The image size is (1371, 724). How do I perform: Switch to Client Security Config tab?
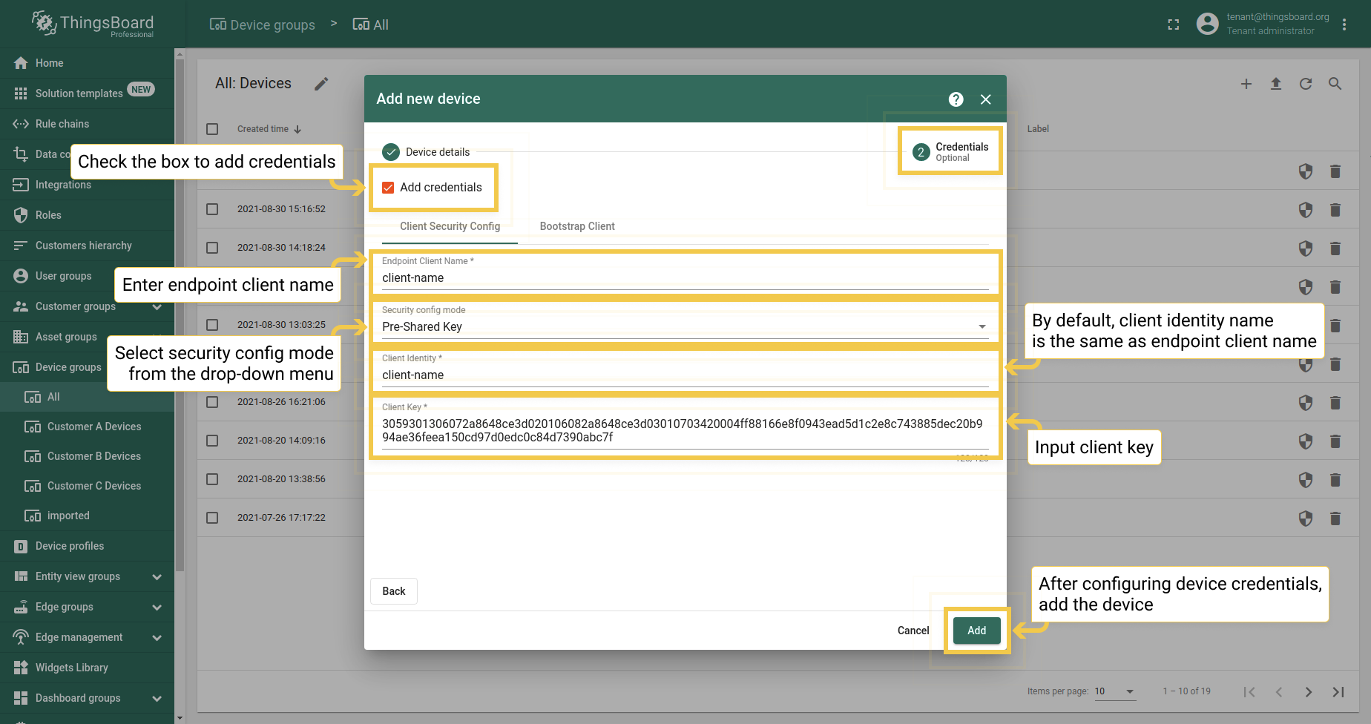(450, 226)
